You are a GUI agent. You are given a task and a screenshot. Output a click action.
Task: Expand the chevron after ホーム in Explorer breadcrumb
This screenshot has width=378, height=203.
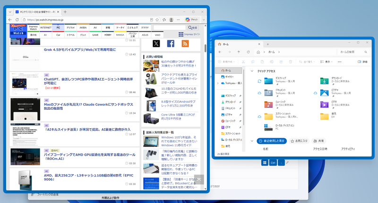279,52
